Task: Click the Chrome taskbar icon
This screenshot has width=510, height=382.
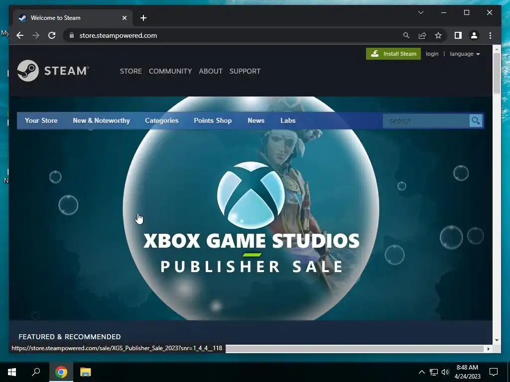Action: pyautogui.click(x=61, y=372)
